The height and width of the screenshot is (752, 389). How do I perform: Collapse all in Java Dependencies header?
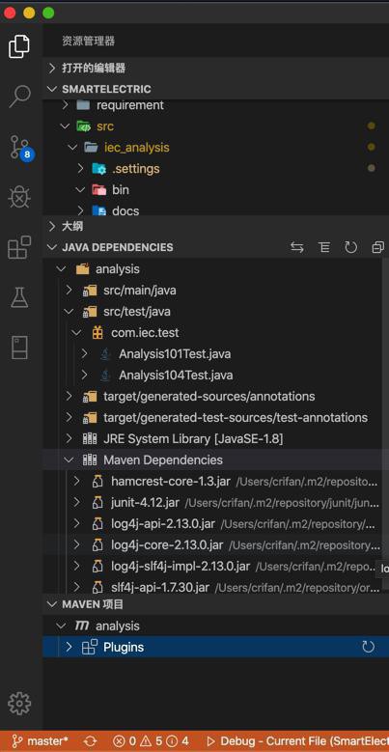378,247
